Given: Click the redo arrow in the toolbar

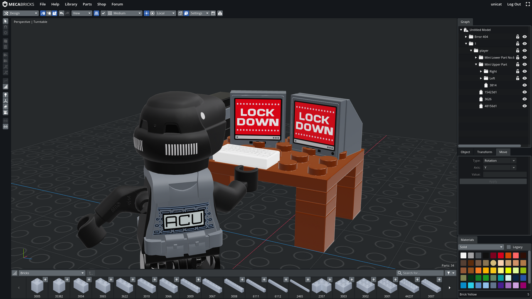Looking at the screenshot, I should (67, 13).
